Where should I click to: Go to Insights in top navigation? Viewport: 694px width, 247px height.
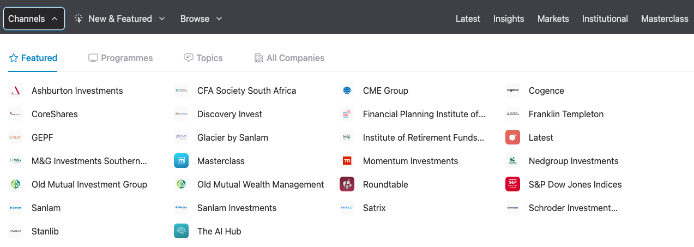[x=509, y=19]
